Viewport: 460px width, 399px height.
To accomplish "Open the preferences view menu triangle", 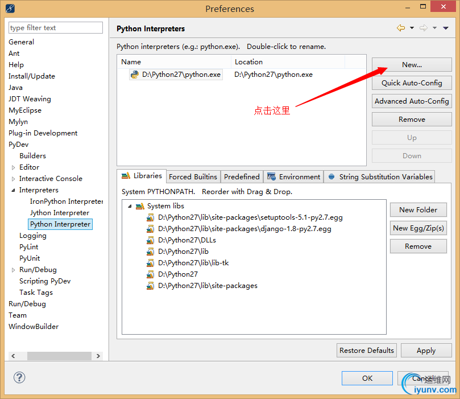I will point(446,28).
